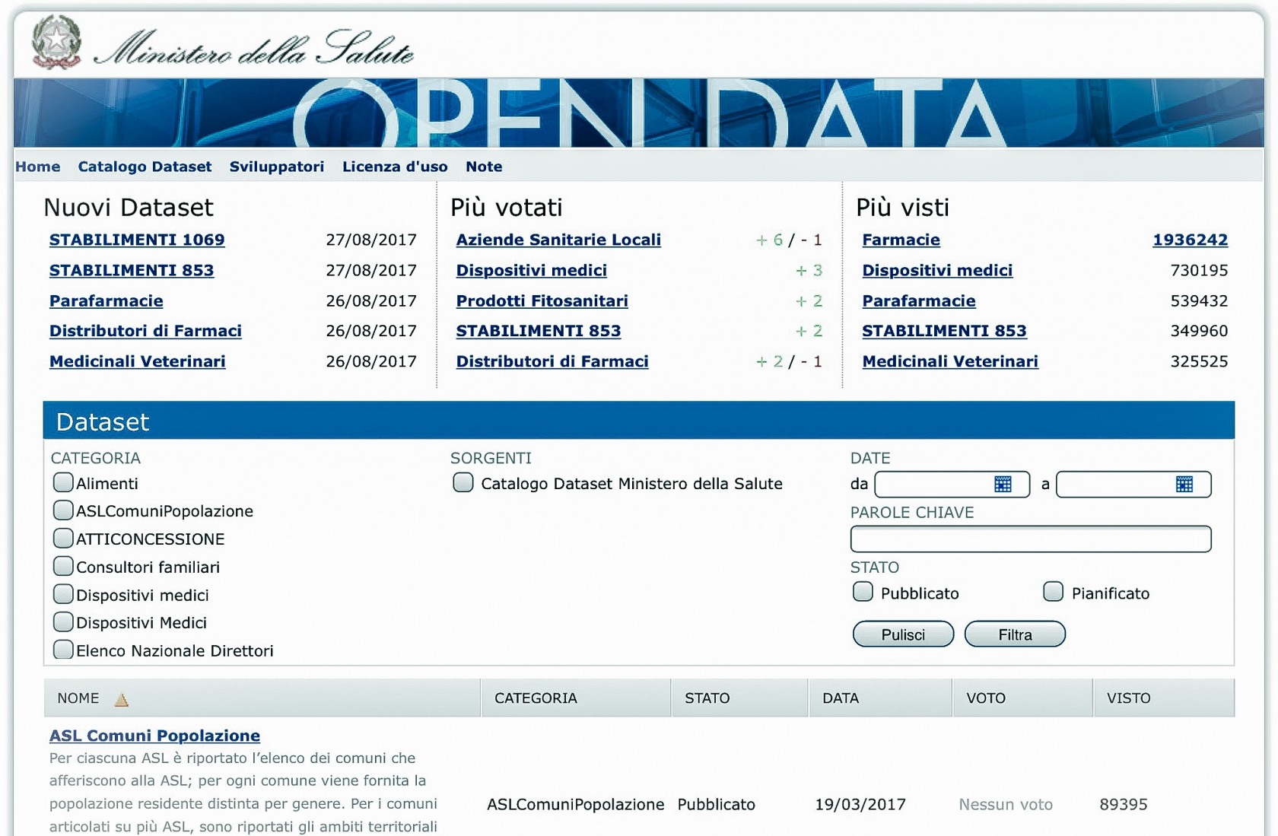Image resolution: width=1278 pixels, height=836 pixels.
Task: Click the Italian Republic emblem logo
Action: (56, 43)
